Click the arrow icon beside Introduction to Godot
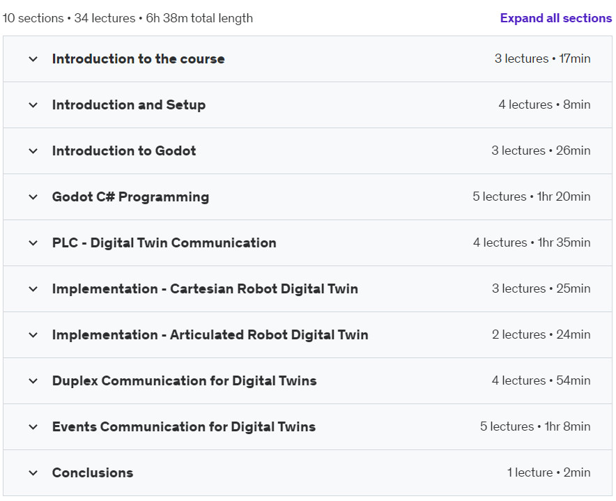 point(33,151)
